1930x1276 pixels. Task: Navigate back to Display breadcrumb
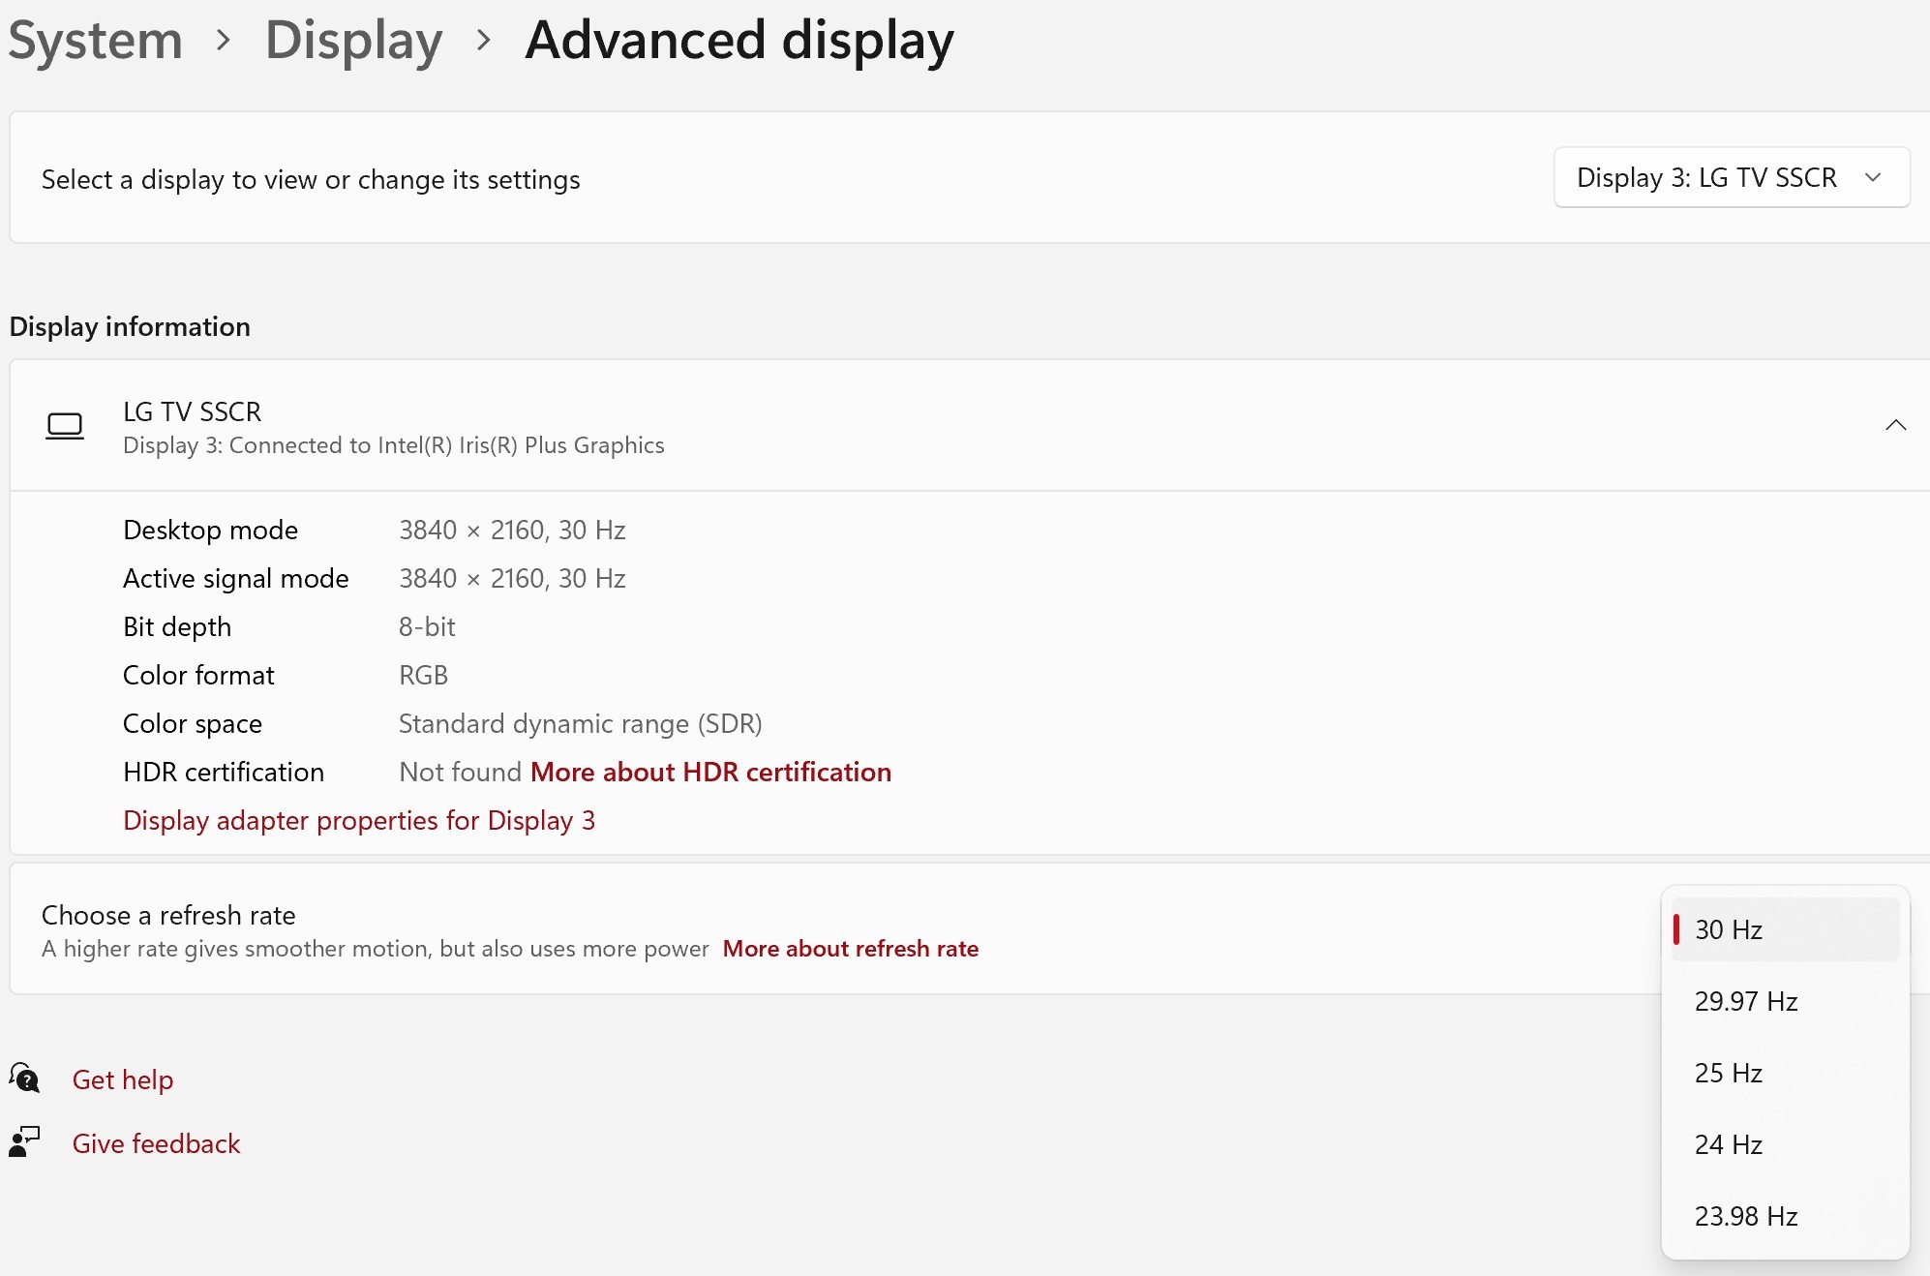[x=353, y=41]
